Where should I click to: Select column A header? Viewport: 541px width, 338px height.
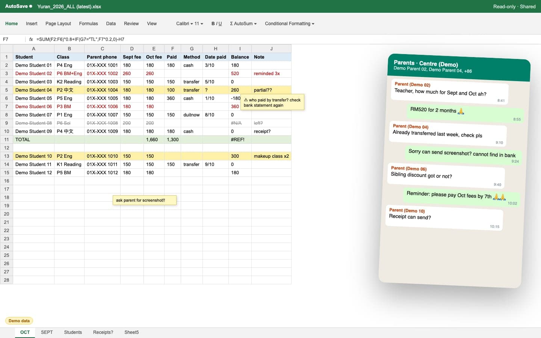pyautogui.click(x=33, y=48)
